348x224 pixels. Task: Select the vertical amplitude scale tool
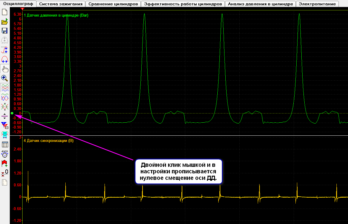[x=5, y=50]
